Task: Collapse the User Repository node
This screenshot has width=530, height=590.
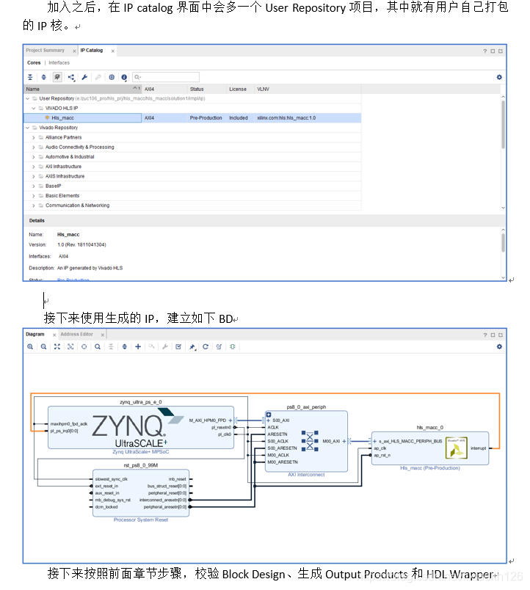Action: [27, 98]
